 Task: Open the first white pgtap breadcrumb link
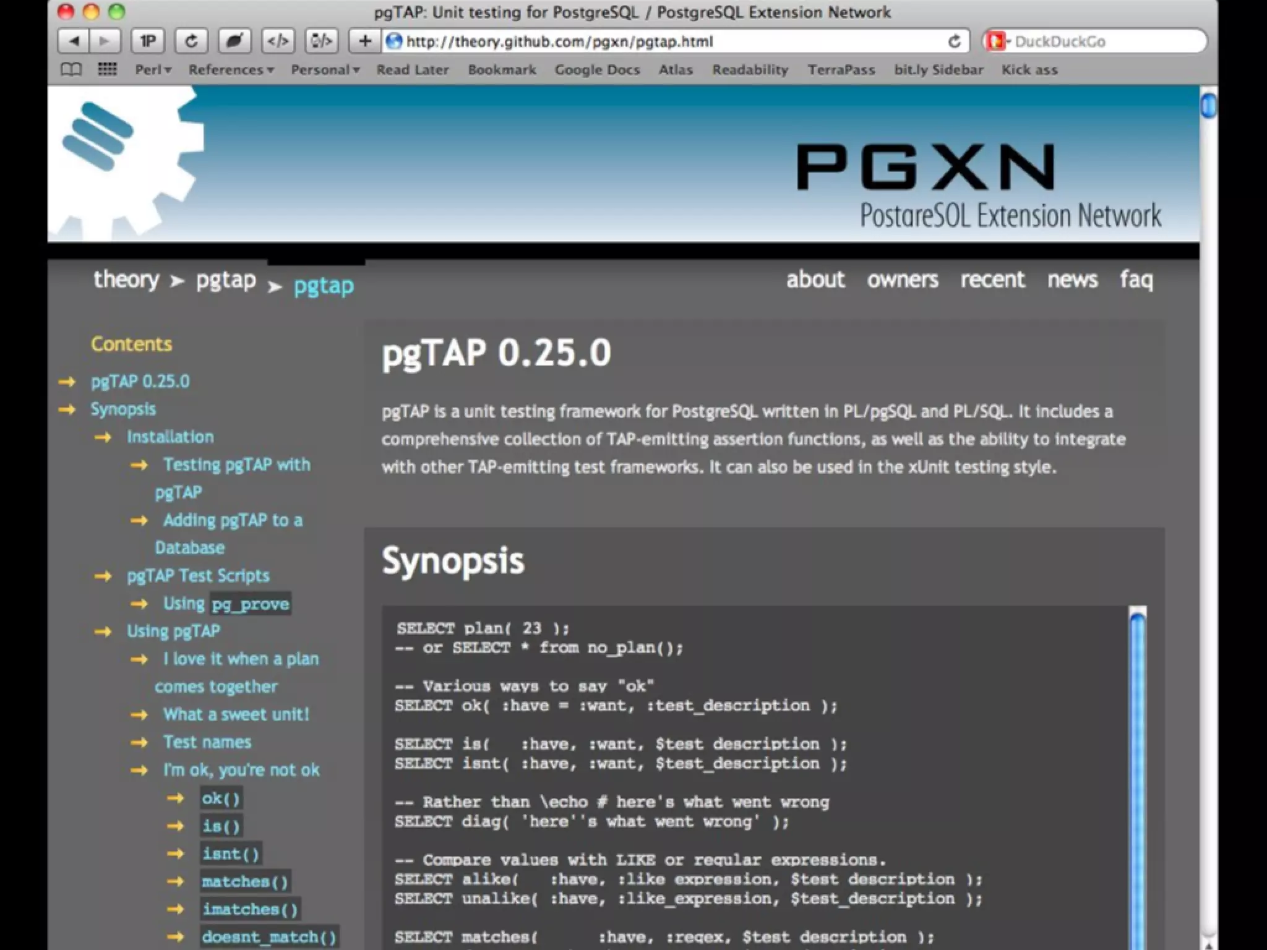click(x=226, y=280)
